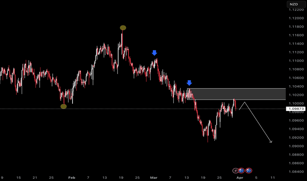Select the blue down arrow above the gray zone

pyautogui.click(x=189, y=83)
